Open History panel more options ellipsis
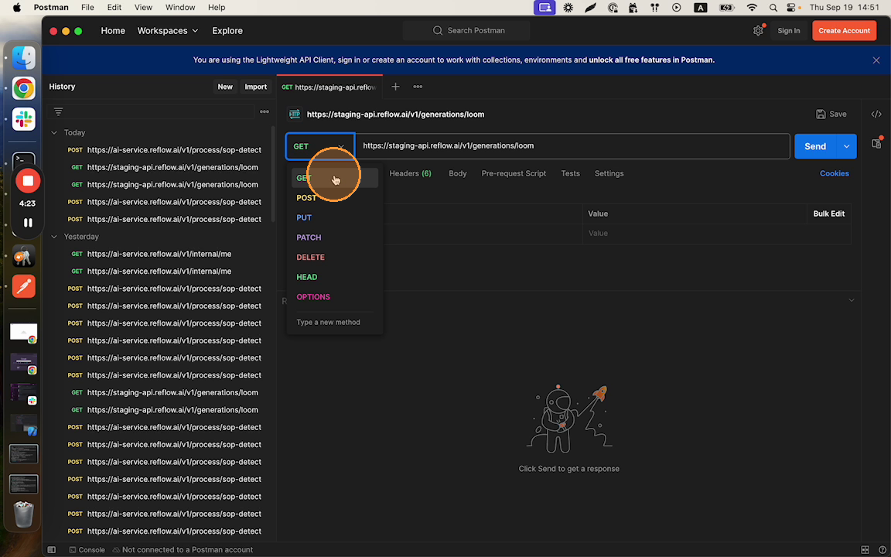 (265, 111)
